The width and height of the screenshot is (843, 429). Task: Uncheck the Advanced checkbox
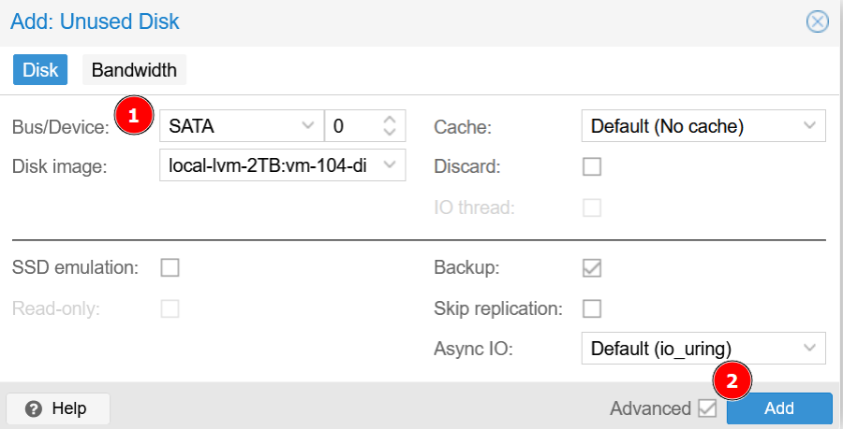(707, 408)
